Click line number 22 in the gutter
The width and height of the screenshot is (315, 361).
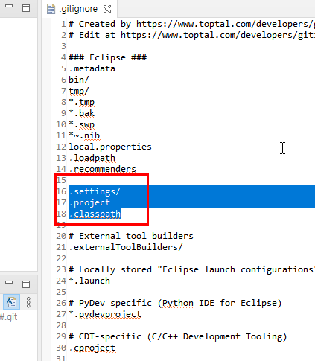61,258
